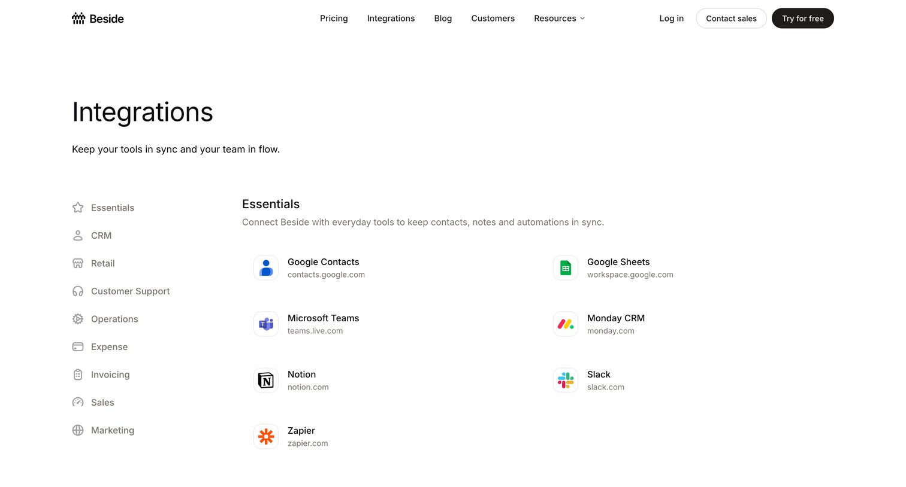
Task: Click the monday.com text
Action: pyautogui.click(x=611, y=331)
